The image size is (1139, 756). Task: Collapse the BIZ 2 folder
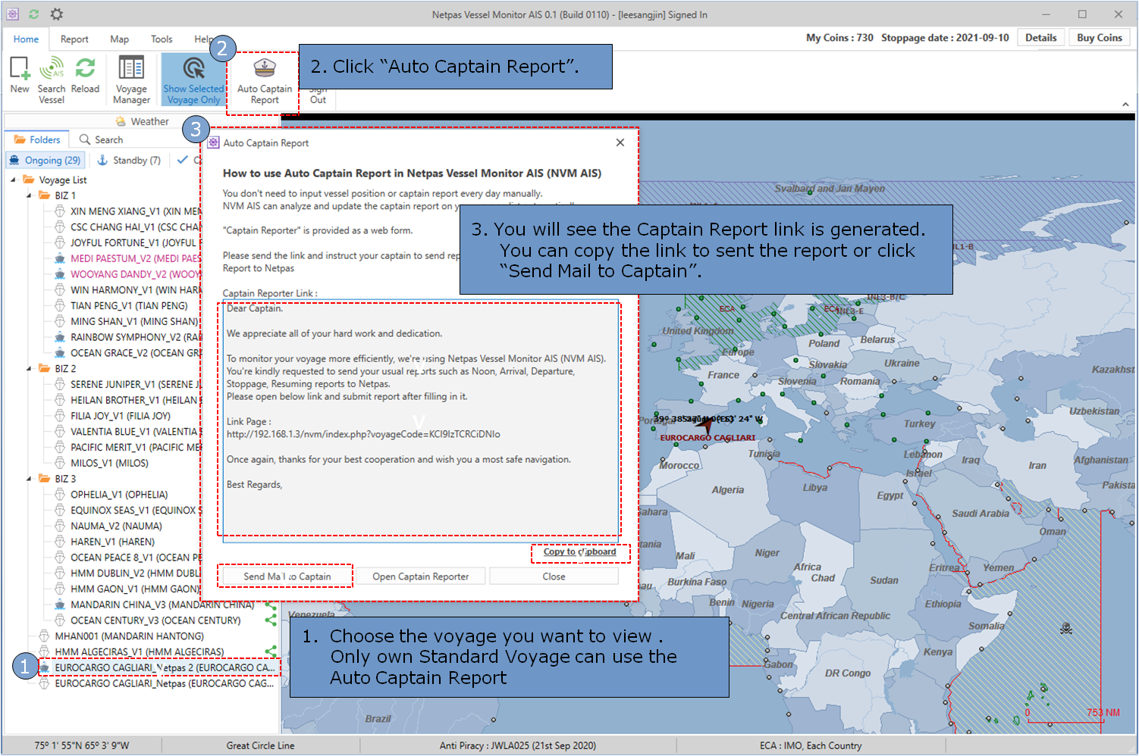pyautogui.click(x=29, y=369)
